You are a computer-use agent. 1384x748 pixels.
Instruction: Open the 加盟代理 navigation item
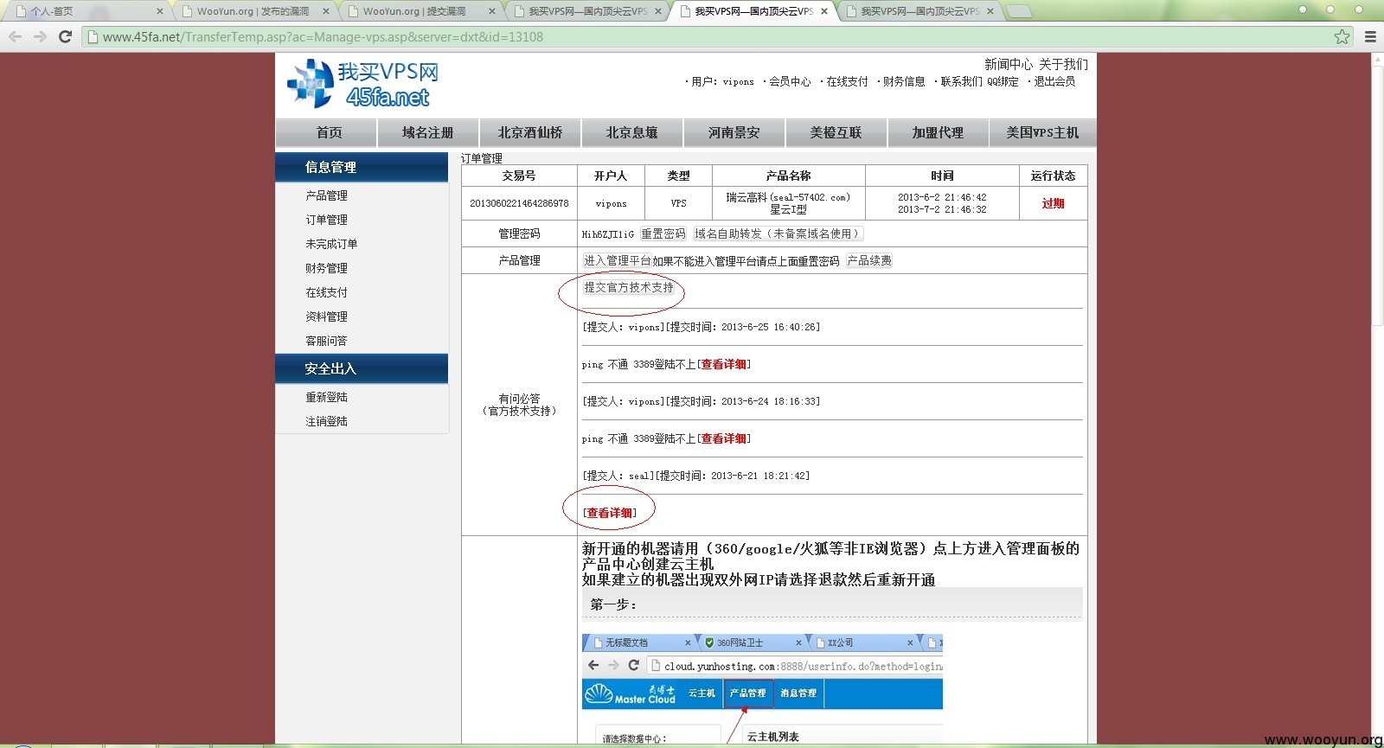939,132
